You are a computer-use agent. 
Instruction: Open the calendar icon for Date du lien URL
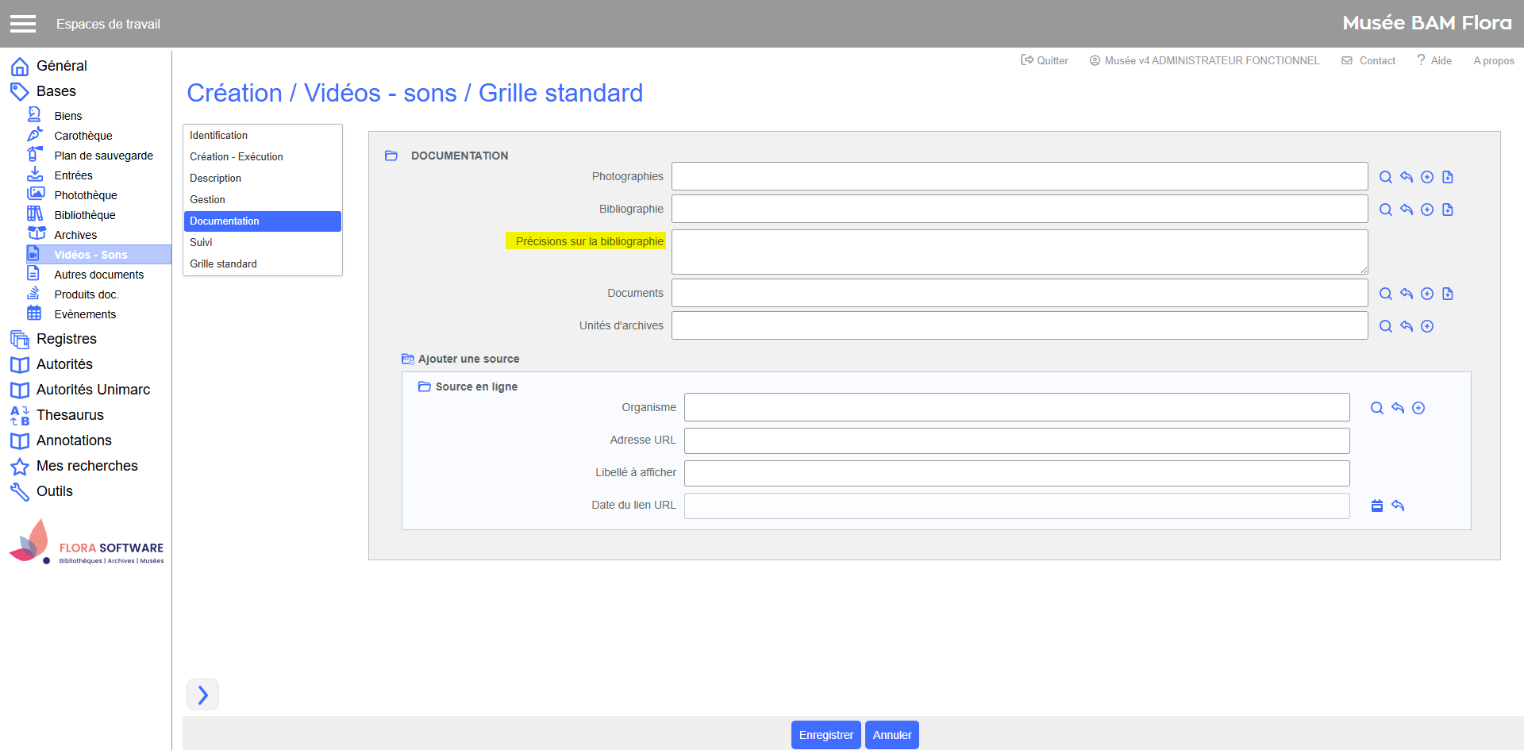1376,506
